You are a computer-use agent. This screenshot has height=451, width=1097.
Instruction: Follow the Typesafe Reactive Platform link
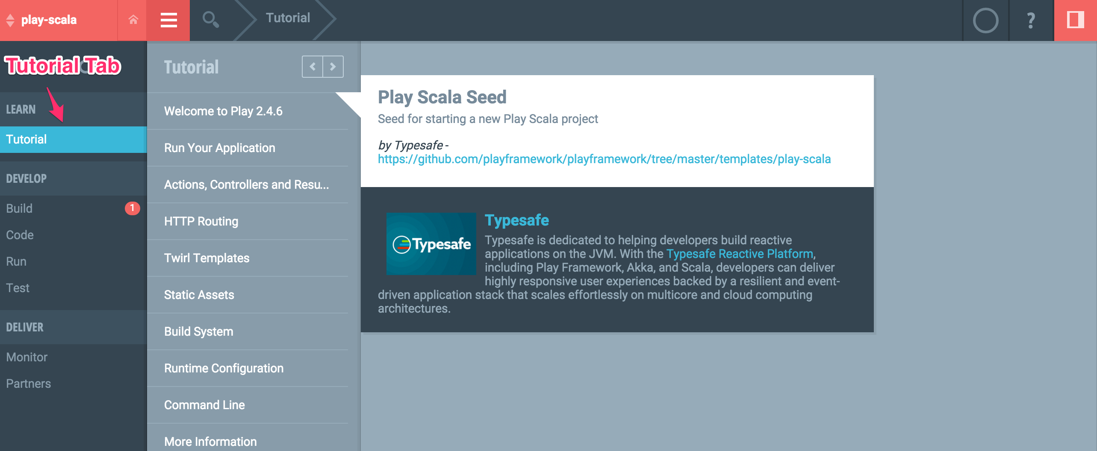pos(740,254)
